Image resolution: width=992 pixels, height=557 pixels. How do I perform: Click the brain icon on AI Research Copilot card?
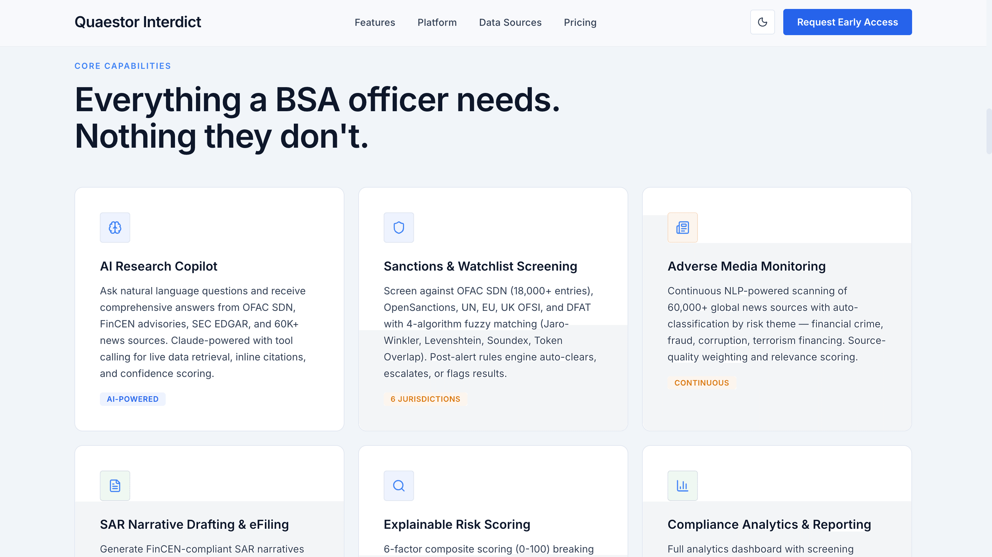(x=115, y=228)
